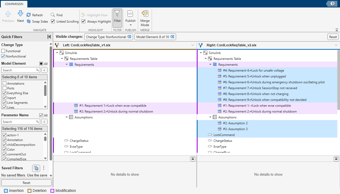The width and height of the screenshot is (340, 194).
Task: Click Highlight Now
Action: point(95,15)
